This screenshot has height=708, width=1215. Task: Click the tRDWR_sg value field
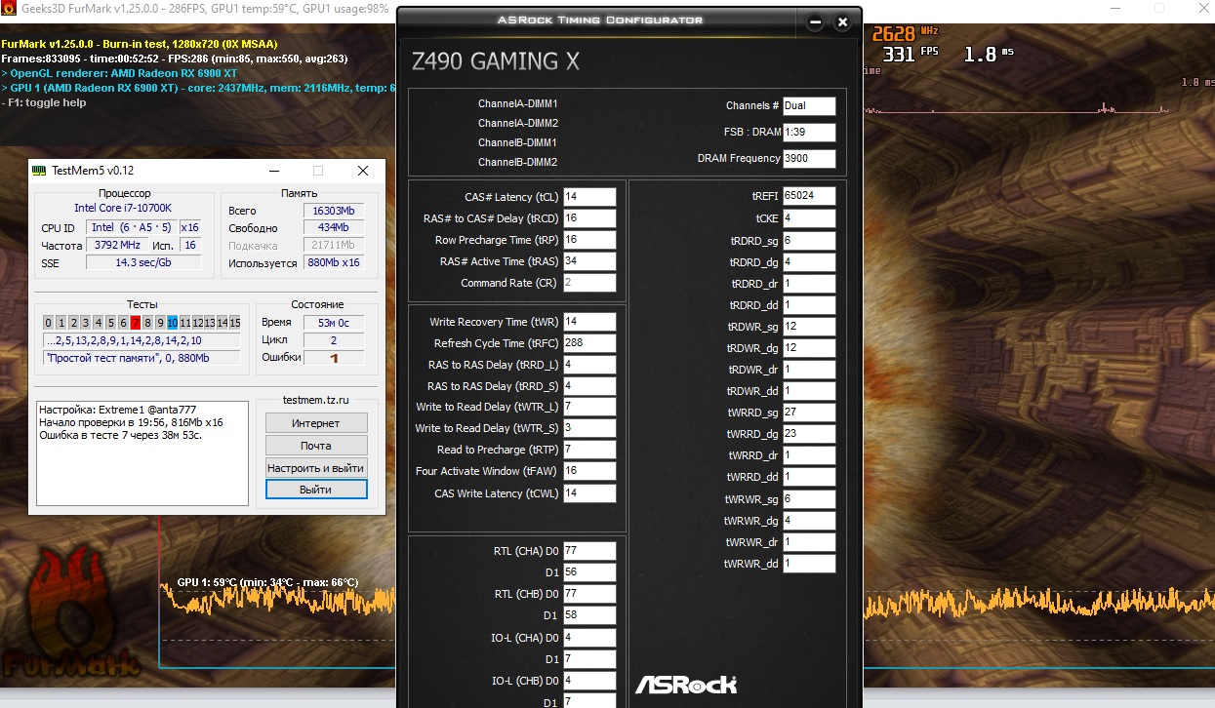coord(809,327)
